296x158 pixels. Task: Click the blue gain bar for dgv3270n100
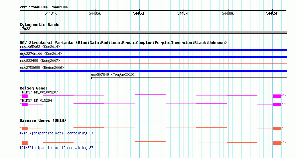tap(153, 57)
